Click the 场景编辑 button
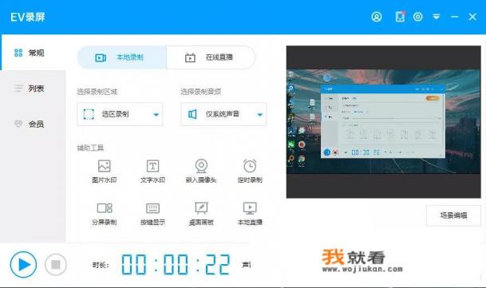This screenshot has width=486, height=288. pyautogui.click(x=453, y=215)
